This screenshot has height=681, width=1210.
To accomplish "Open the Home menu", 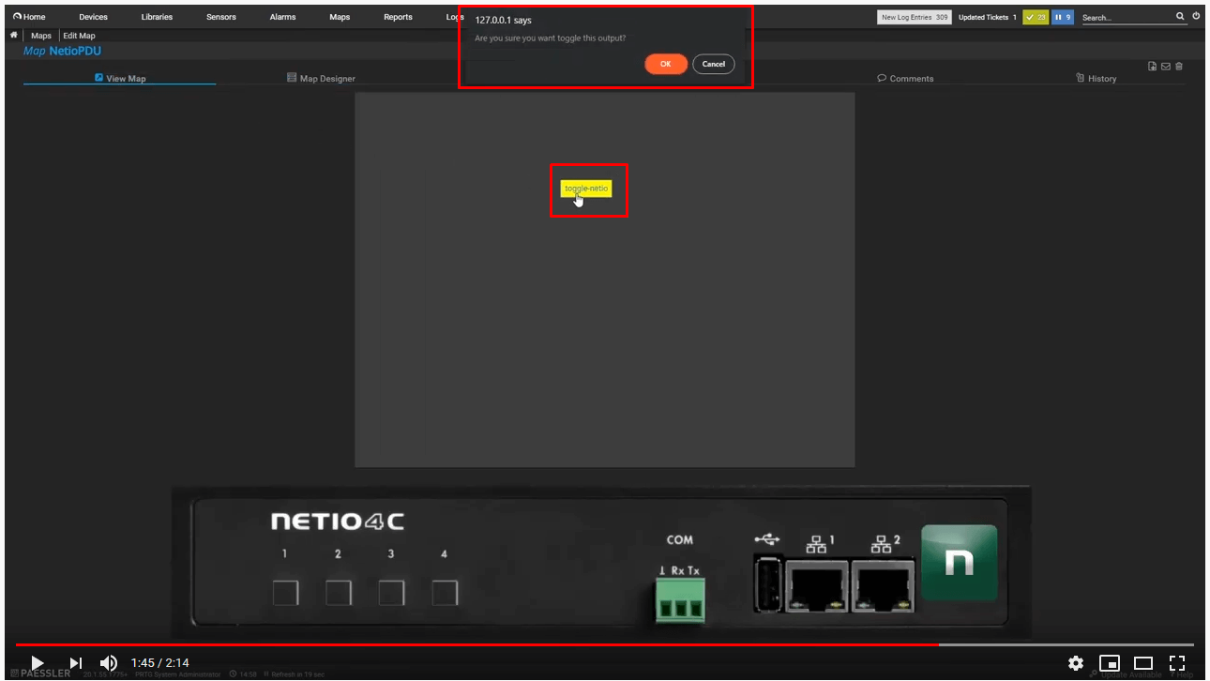I will 29,17.
